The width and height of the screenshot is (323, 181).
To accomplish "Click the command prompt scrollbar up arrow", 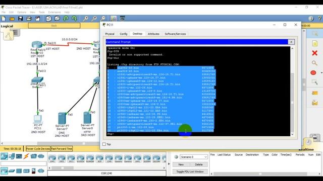I will click(292, 49).
